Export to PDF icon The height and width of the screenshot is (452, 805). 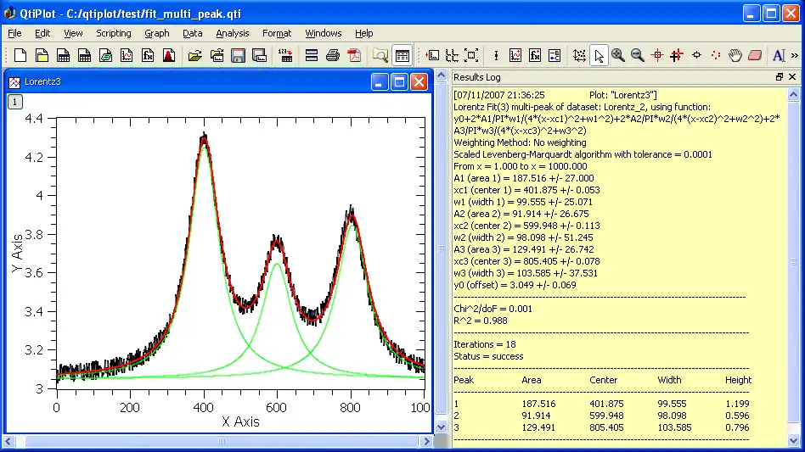click(x=353, y=56)
